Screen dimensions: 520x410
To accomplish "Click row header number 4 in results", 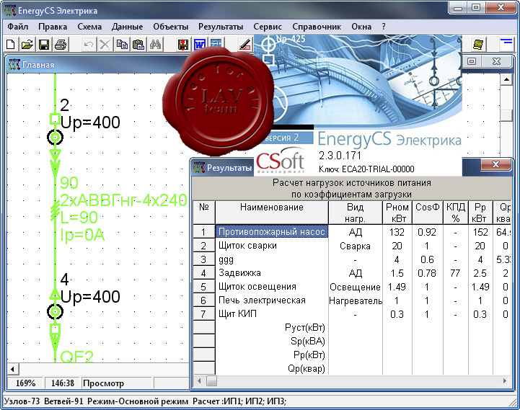I will (203, 273).
